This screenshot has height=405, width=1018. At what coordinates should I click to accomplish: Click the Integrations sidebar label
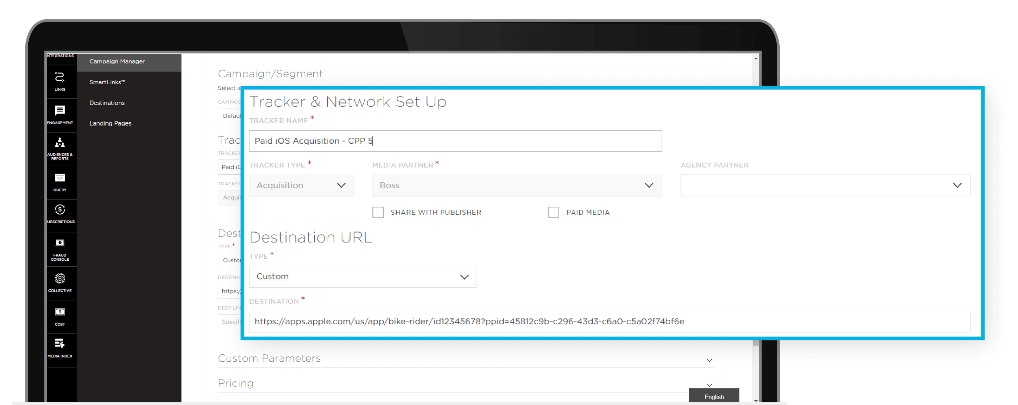pos(60,56)
